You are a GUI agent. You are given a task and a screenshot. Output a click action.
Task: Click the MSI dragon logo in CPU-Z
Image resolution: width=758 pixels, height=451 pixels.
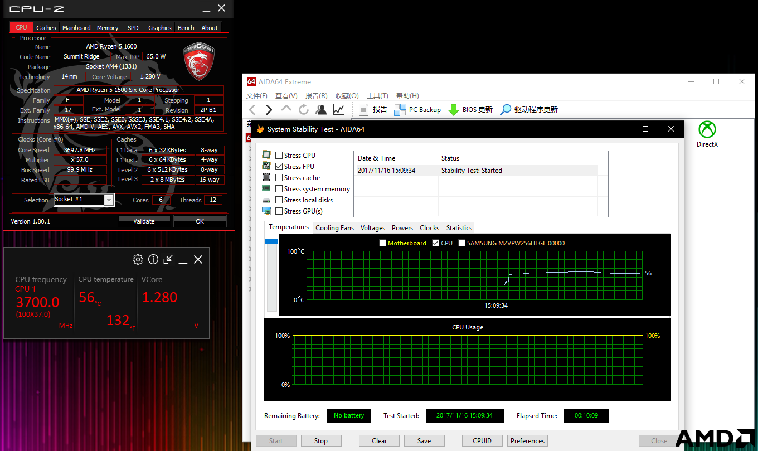pyautogui.click(x=200, y=61)
